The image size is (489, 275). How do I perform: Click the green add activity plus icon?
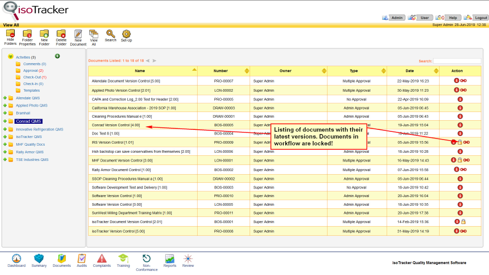pyautogui.click(x=57, y=56)
